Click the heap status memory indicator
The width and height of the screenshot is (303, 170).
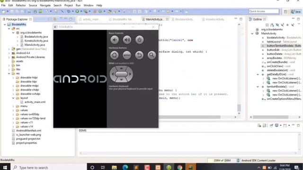click(222, 161)
